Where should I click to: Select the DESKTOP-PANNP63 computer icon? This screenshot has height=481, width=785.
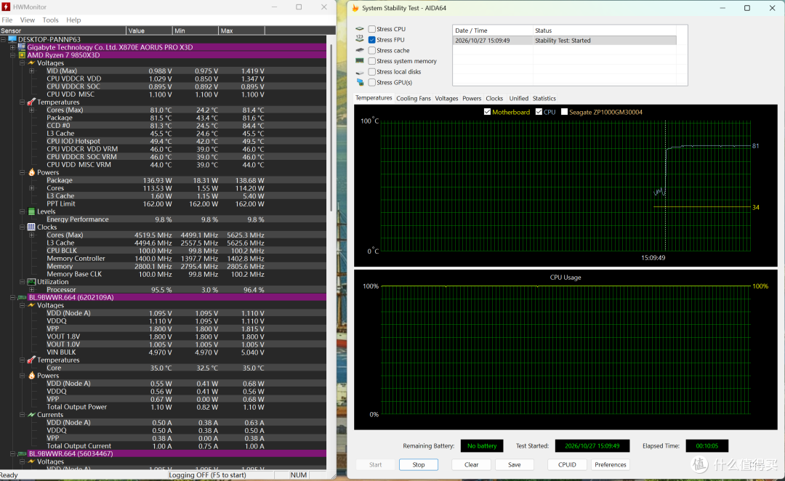click(12, 39)
